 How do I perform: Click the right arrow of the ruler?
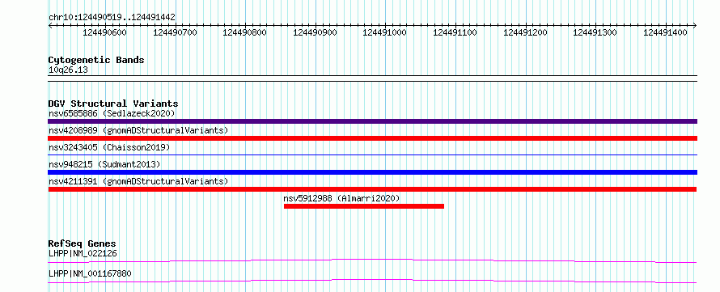point(695,26)
